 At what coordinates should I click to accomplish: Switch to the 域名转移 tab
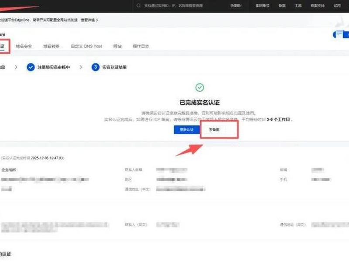(51, 46)
